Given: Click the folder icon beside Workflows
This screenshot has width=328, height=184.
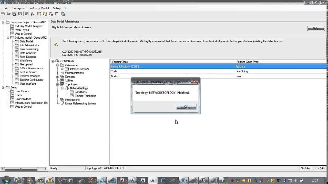Looking at the screenshot, I should coord(17,61).
